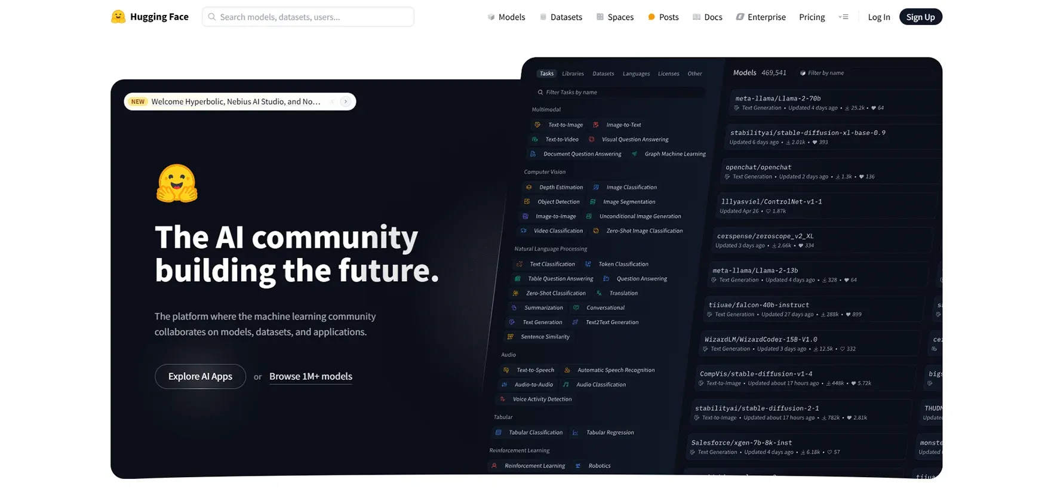
Task: Show the previous announcement with left chevron
Action: (333, 102)
